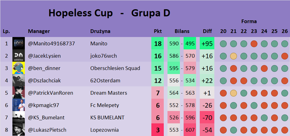Click PatrickVanRoren's avatar picture

click(18, 93)
